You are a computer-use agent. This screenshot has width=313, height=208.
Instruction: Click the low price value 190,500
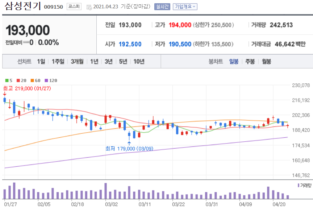pos(180,44)
